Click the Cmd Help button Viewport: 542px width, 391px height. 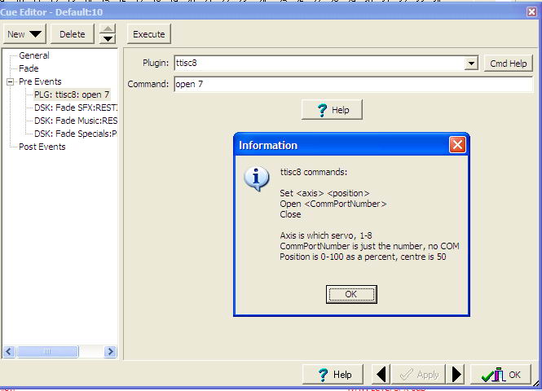click(509, 64)
